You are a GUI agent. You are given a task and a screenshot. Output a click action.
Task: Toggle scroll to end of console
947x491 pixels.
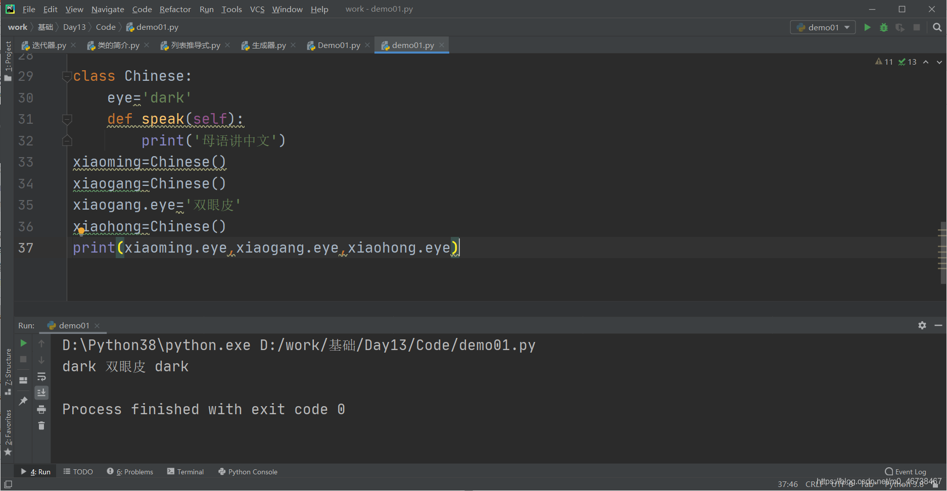41,392
